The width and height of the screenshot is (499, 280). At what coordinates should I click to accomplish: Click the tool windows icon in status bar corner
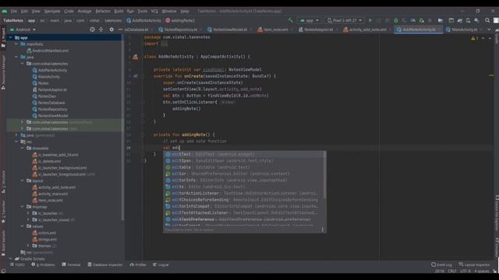pyautogui.click(x=3, y=271)
